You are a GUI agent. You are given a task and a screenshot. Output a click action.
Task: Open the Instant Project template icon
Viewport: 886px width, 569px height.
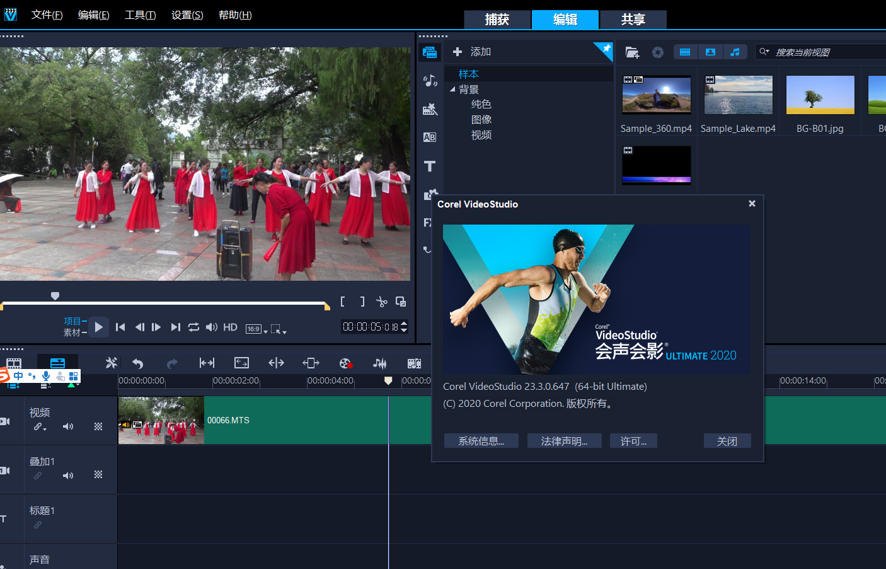[430, 109]
